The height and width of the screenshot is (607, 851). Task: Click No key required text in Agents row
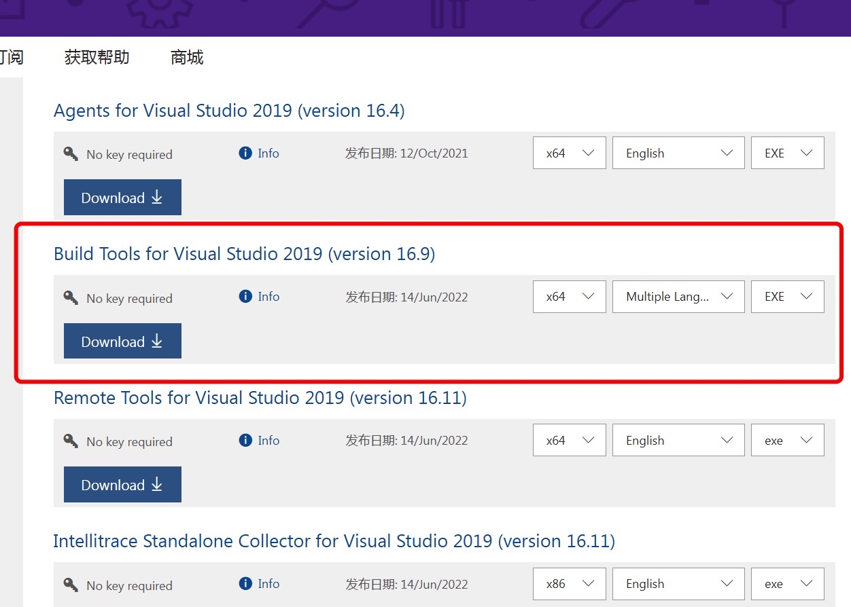click(x=129, y=155)
